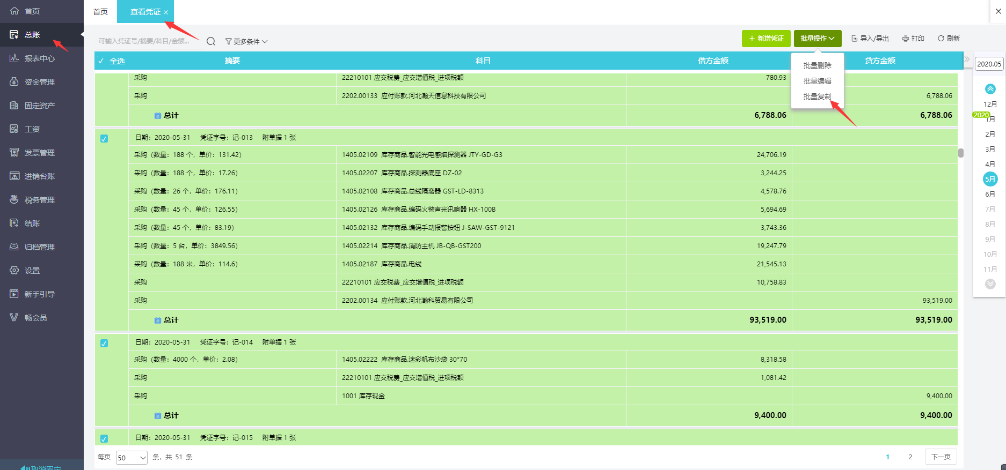This screenshot has width=1006, height=470.
Task: Open 畅会员 in the sidebar
Action: pos(41,318)
